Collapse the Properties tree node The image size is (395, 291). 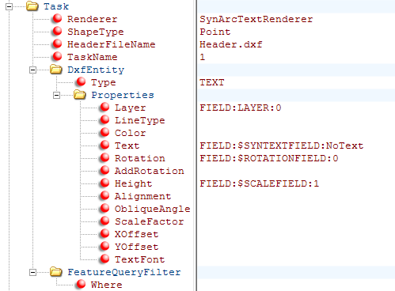[x=56, y=95]
